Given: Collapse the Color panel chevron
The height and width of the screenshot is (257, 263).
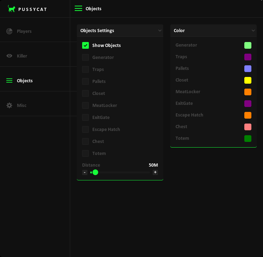Looking at the screenshot, I should click(253, 31).
